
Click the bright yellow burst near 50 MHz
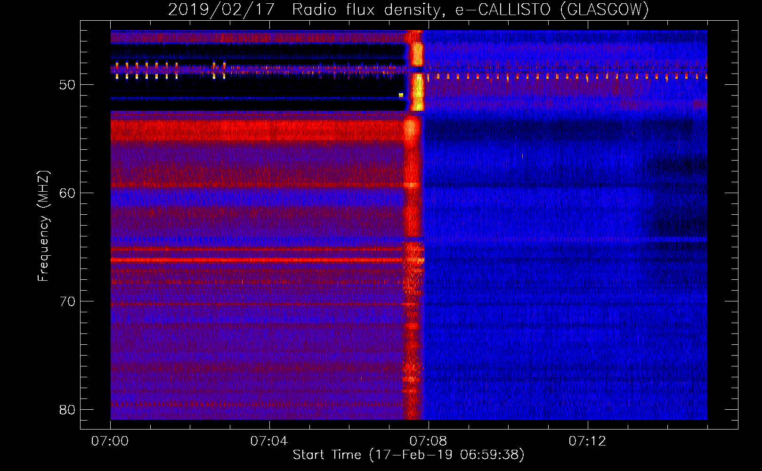coord(418,92)
